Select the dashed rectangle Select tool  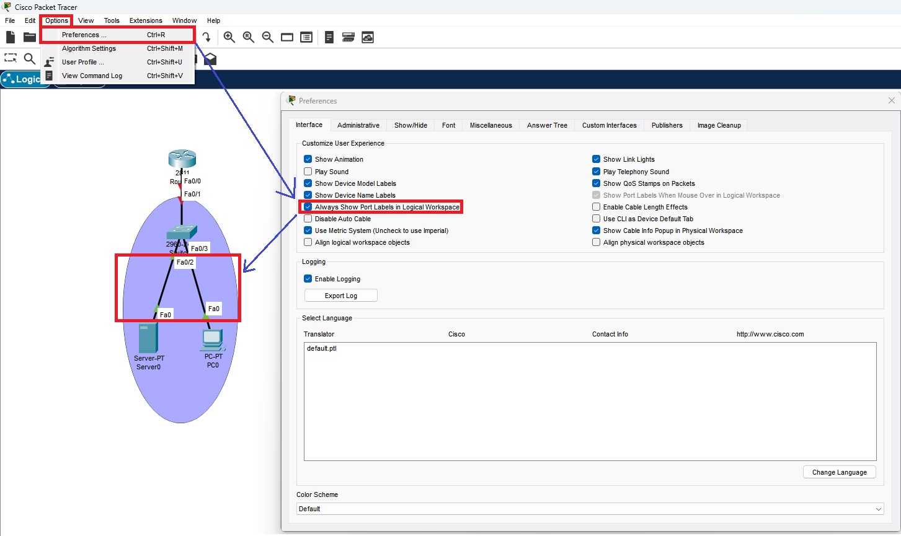point(11,58)
